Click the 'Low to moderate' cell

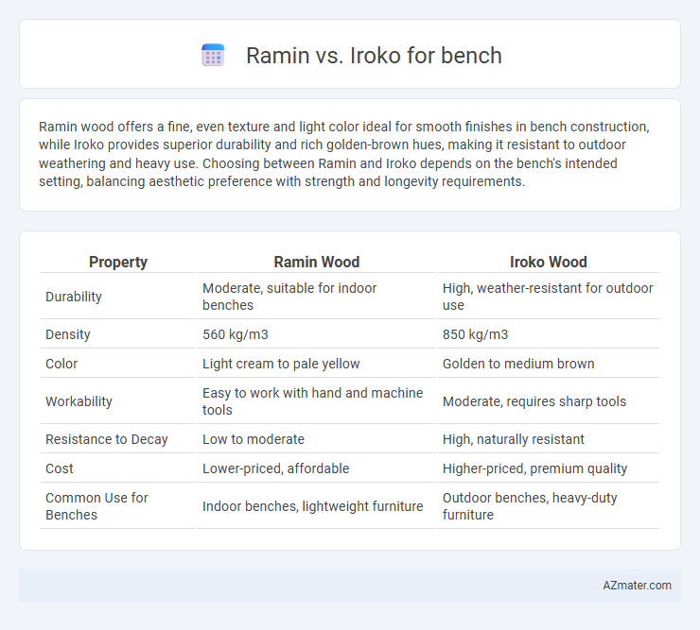pyautogui.click(x=316, y=439)
